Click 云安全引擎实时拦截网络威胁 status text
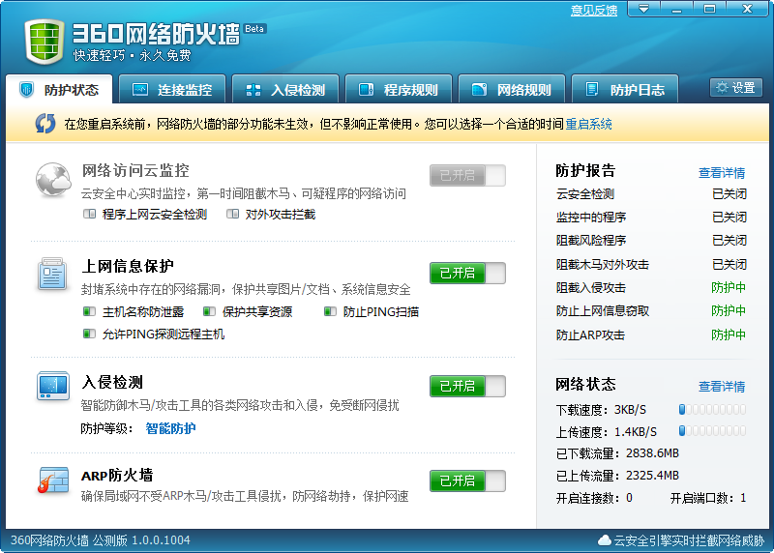 (x=689, y=540)
